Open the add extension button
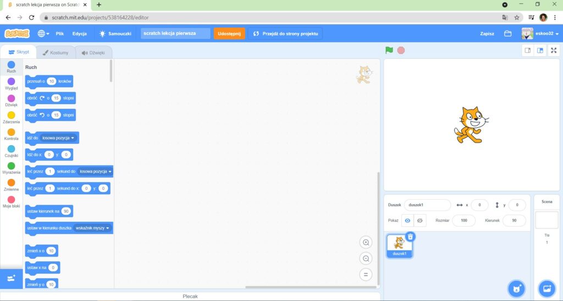The width and height of the screenshot is (563, 301). (11, 278)
